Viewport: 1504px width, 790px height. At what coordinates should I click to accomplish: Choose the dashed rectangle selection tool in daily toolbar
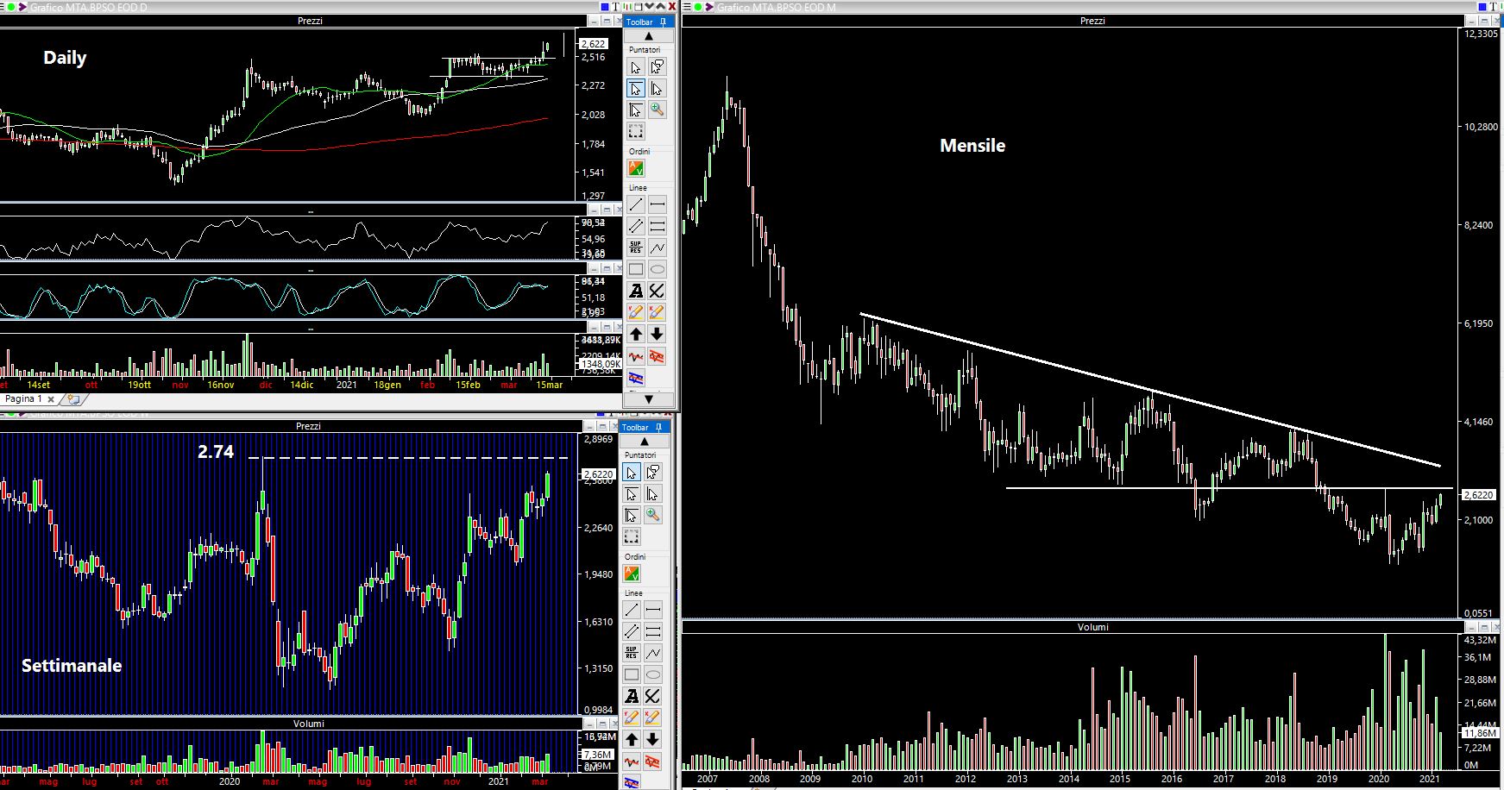(636, 131)
